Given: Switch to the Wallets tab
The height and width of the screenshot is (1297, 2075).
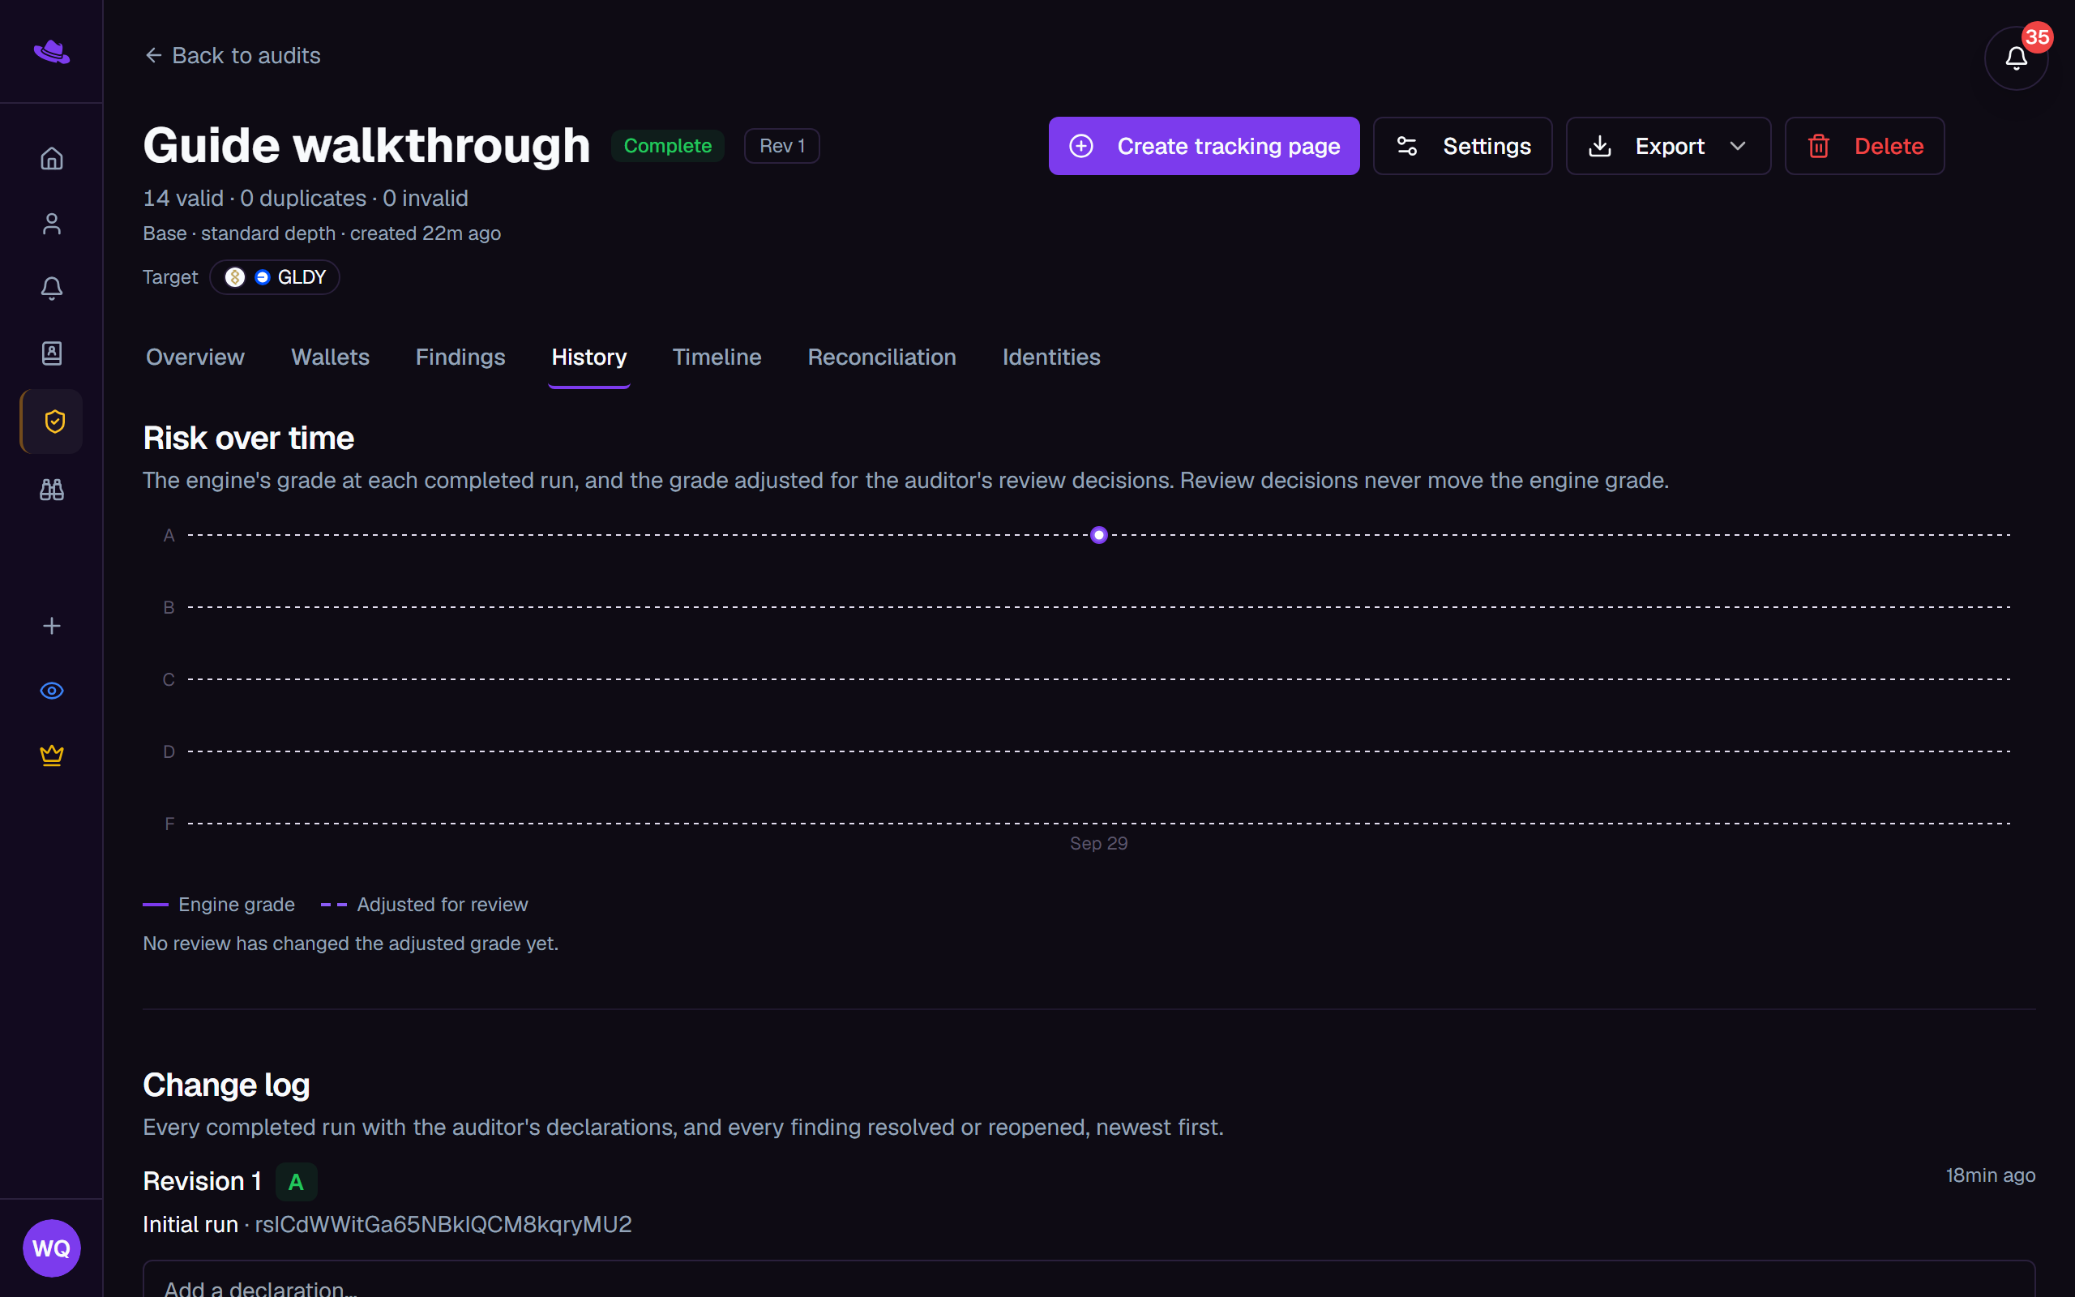Looking at the screenshot, I should 330,357.
